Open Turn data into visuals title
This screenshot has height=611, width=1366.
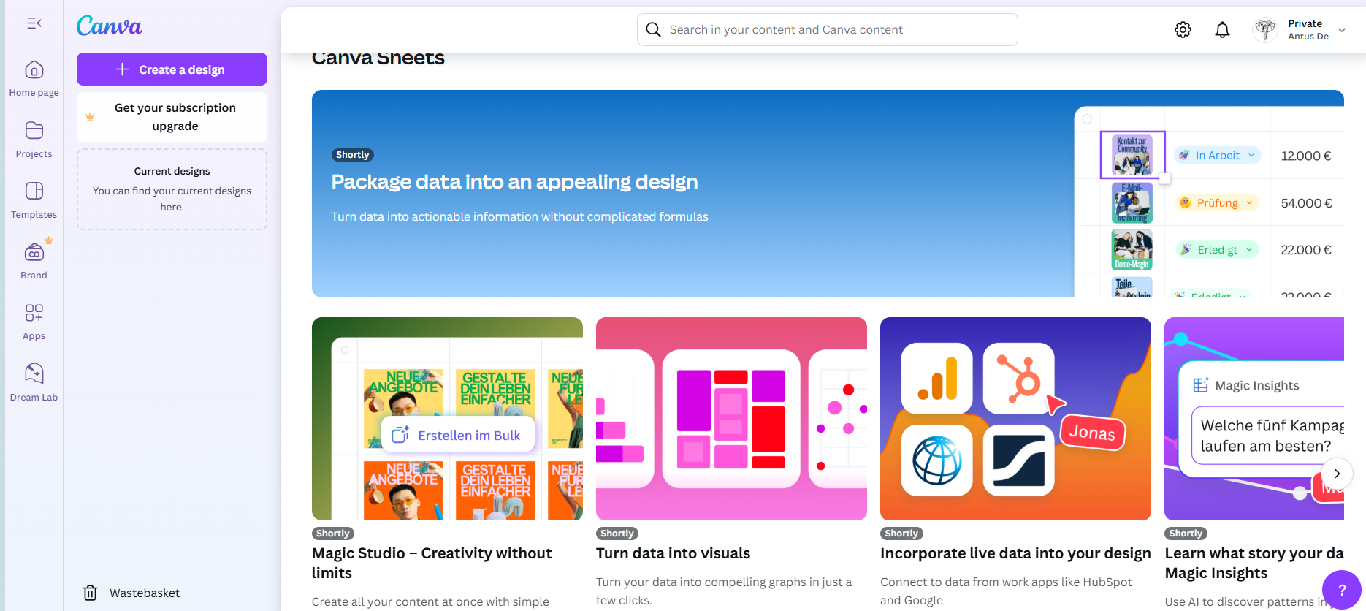(x=673, y=553)
